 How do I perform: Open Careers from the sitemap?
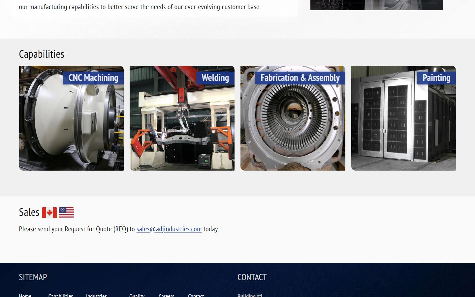tap(166, 295)
